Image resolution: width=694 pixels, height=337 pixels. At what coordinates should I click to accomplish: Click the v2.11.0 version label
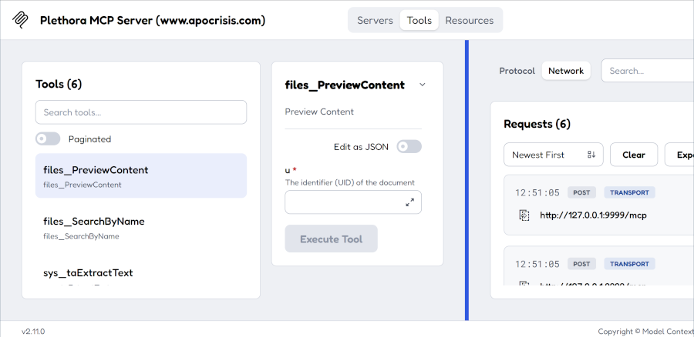(33, 332)
